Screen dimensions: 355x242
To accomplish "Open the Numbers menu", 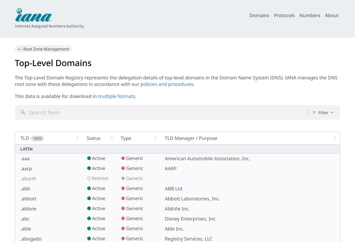I will (310, 16).
